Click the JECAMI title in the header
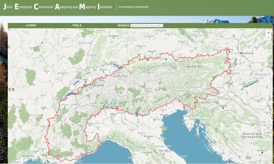The image size is (274, 164). point(58,7)
